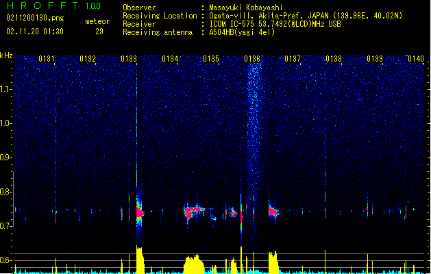This screenshot has width=431, height=274.
Task: Click observer name Masayuki Kobayashi
Action: [x=246, y=8]
